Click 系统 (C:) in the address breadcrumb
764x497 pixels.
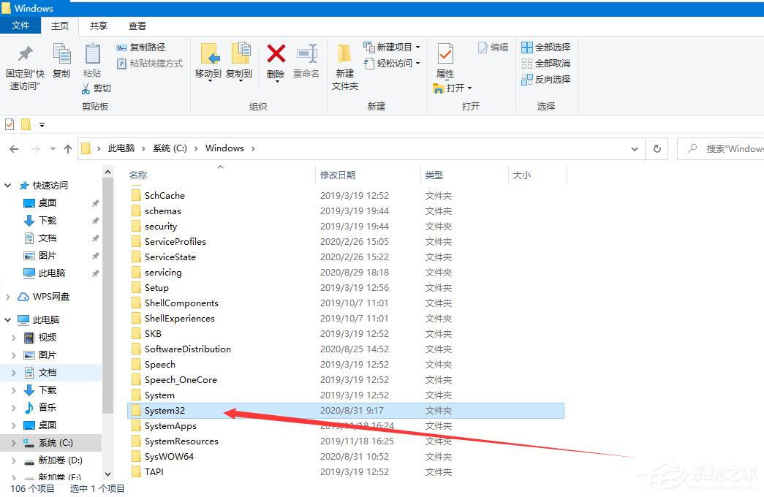(x=170, y=148)
